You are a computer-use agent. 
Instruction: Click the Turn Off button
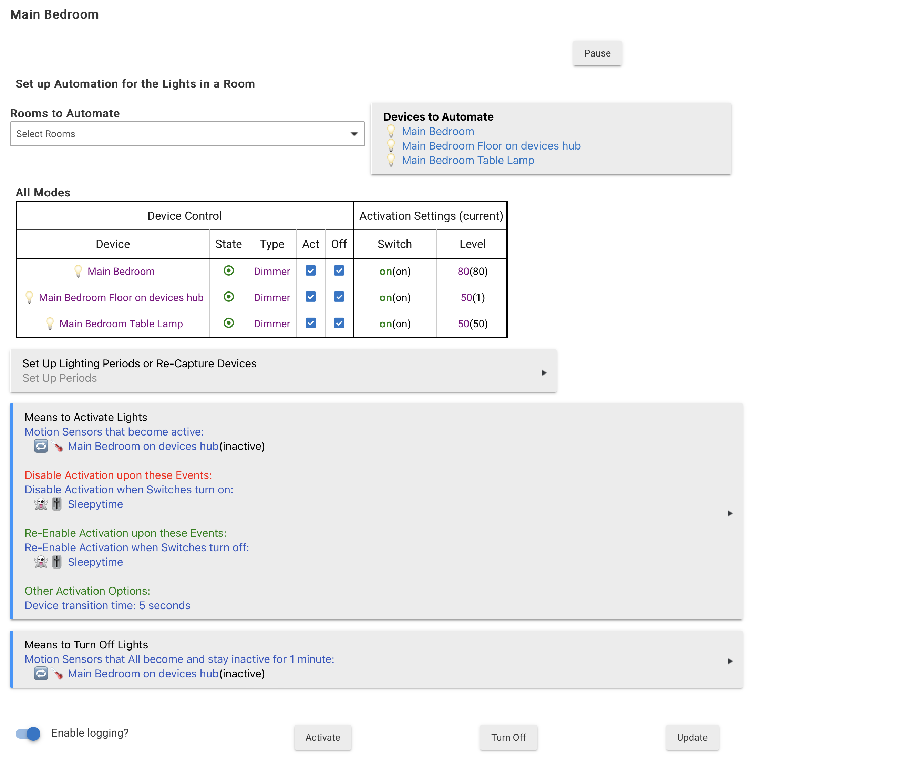click(508, 737)
